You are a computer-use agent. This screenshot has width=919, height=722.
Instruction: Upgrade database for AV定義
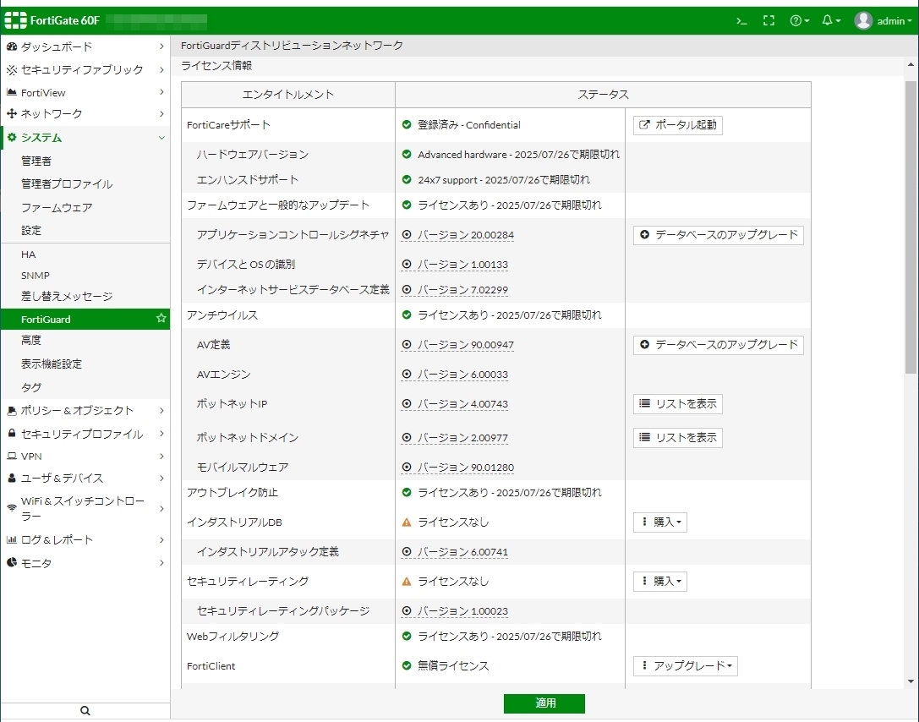[718, 345]
